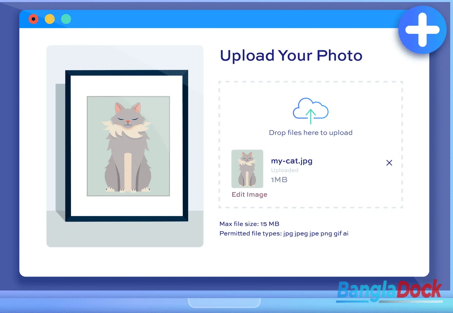Click the green window maximize dot

[66, 19]
